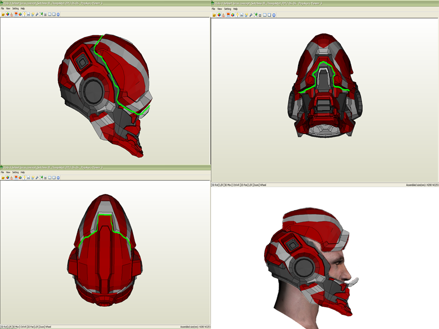Click the numbered page icon in lower-left window
This screenshot has height=329, width=439.
pyautogui.click(x=29, y=178)
